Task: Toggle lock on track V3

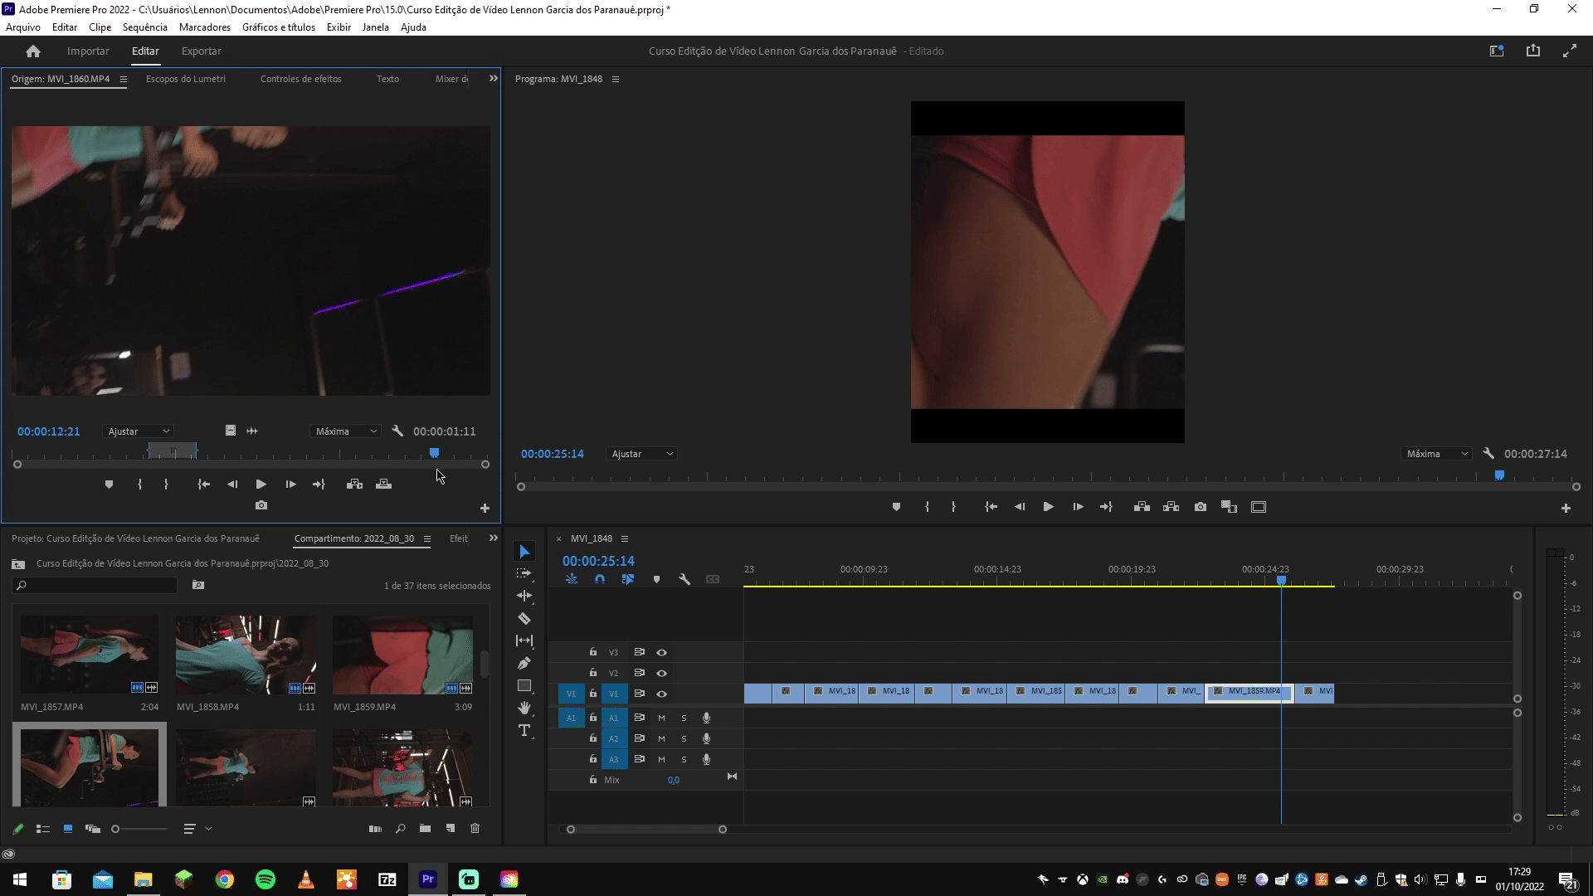Action: coord(592,652)
